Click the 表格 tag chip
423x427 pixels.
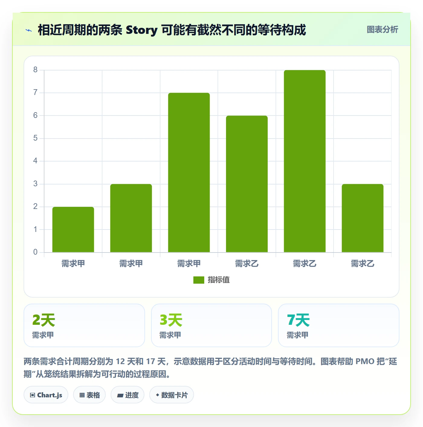coord(89,395)
